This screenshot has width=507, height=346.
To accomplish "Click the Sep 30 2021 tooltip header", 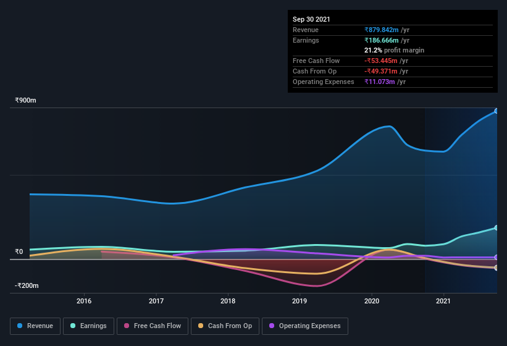I will click(x=311, y=19).
